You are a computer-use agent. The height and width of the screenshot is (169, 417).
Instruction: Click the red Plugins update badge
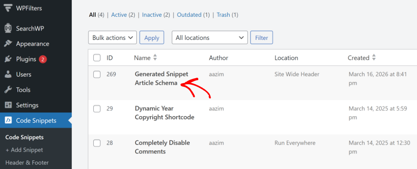(43, 59)
